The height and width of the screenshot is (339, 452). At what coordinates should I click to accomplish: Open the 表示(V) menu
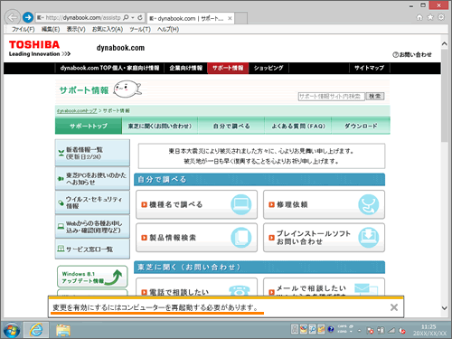point(76,29)
